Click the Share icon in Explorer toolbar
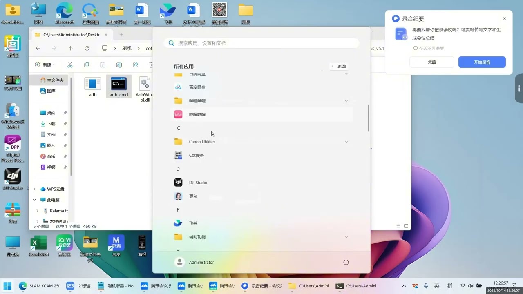This screenshot has width=523, height=294. point(135,65)
